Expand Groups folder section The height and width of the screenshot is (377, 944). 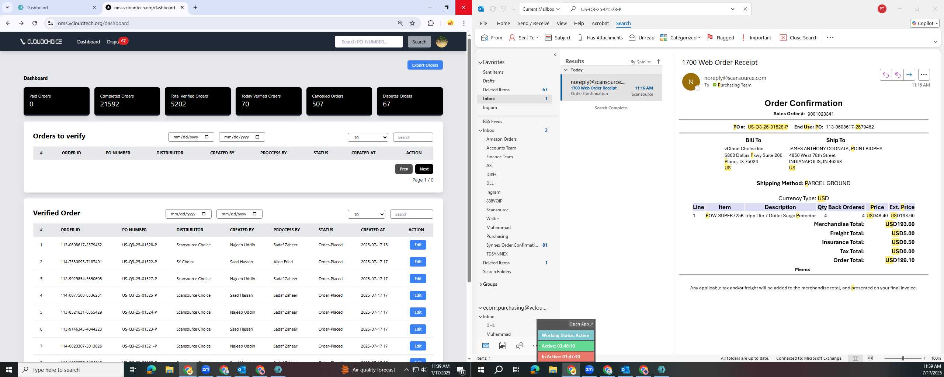coord(481,284)
